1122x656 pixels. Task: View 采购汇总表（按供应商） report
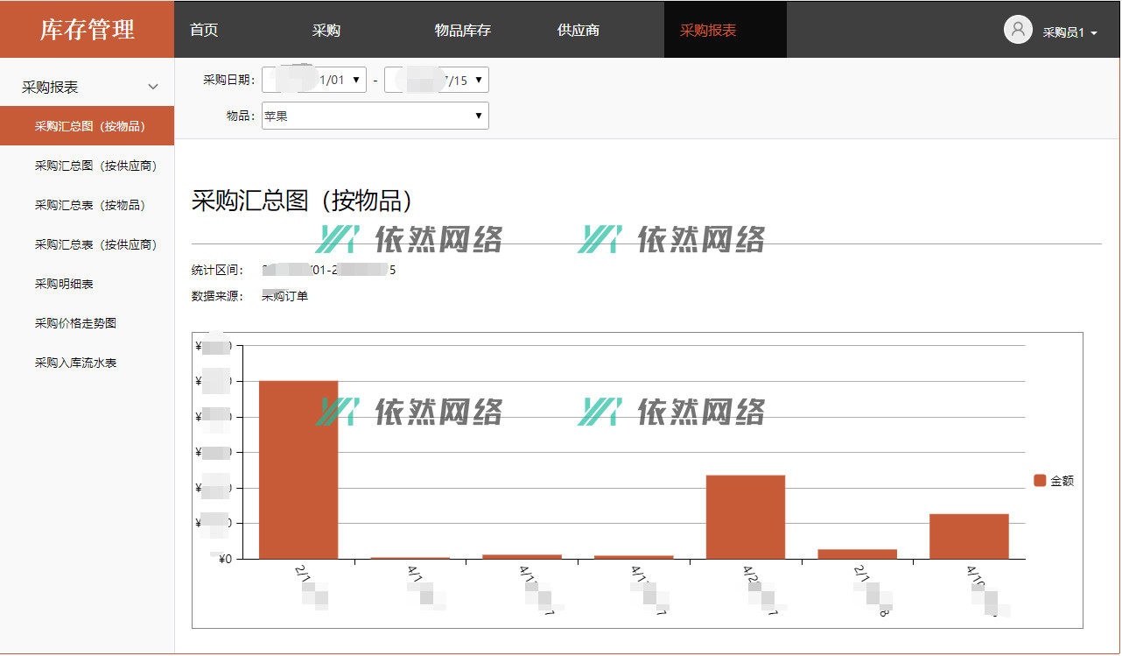point(95,244)
